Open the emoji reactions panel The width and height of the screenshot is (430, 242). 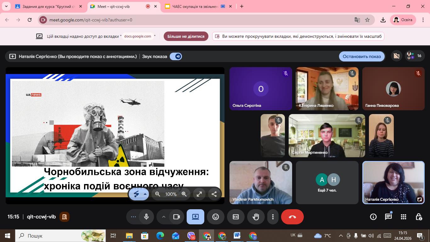pos(215,217)
